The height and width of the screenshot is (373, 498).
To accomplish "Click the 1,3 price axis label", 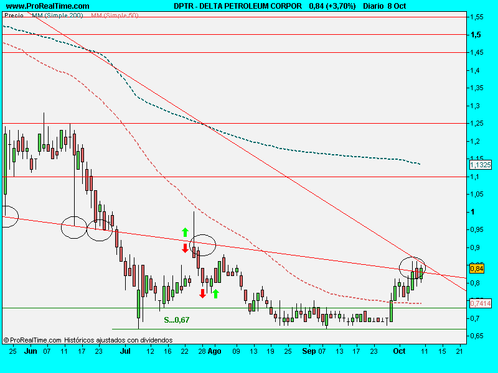I will (475, 106).
